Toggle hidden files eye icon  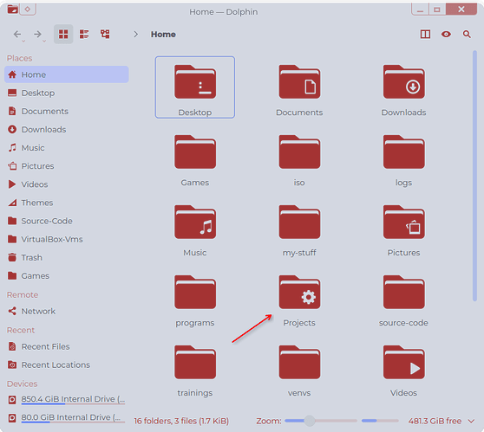446,35
